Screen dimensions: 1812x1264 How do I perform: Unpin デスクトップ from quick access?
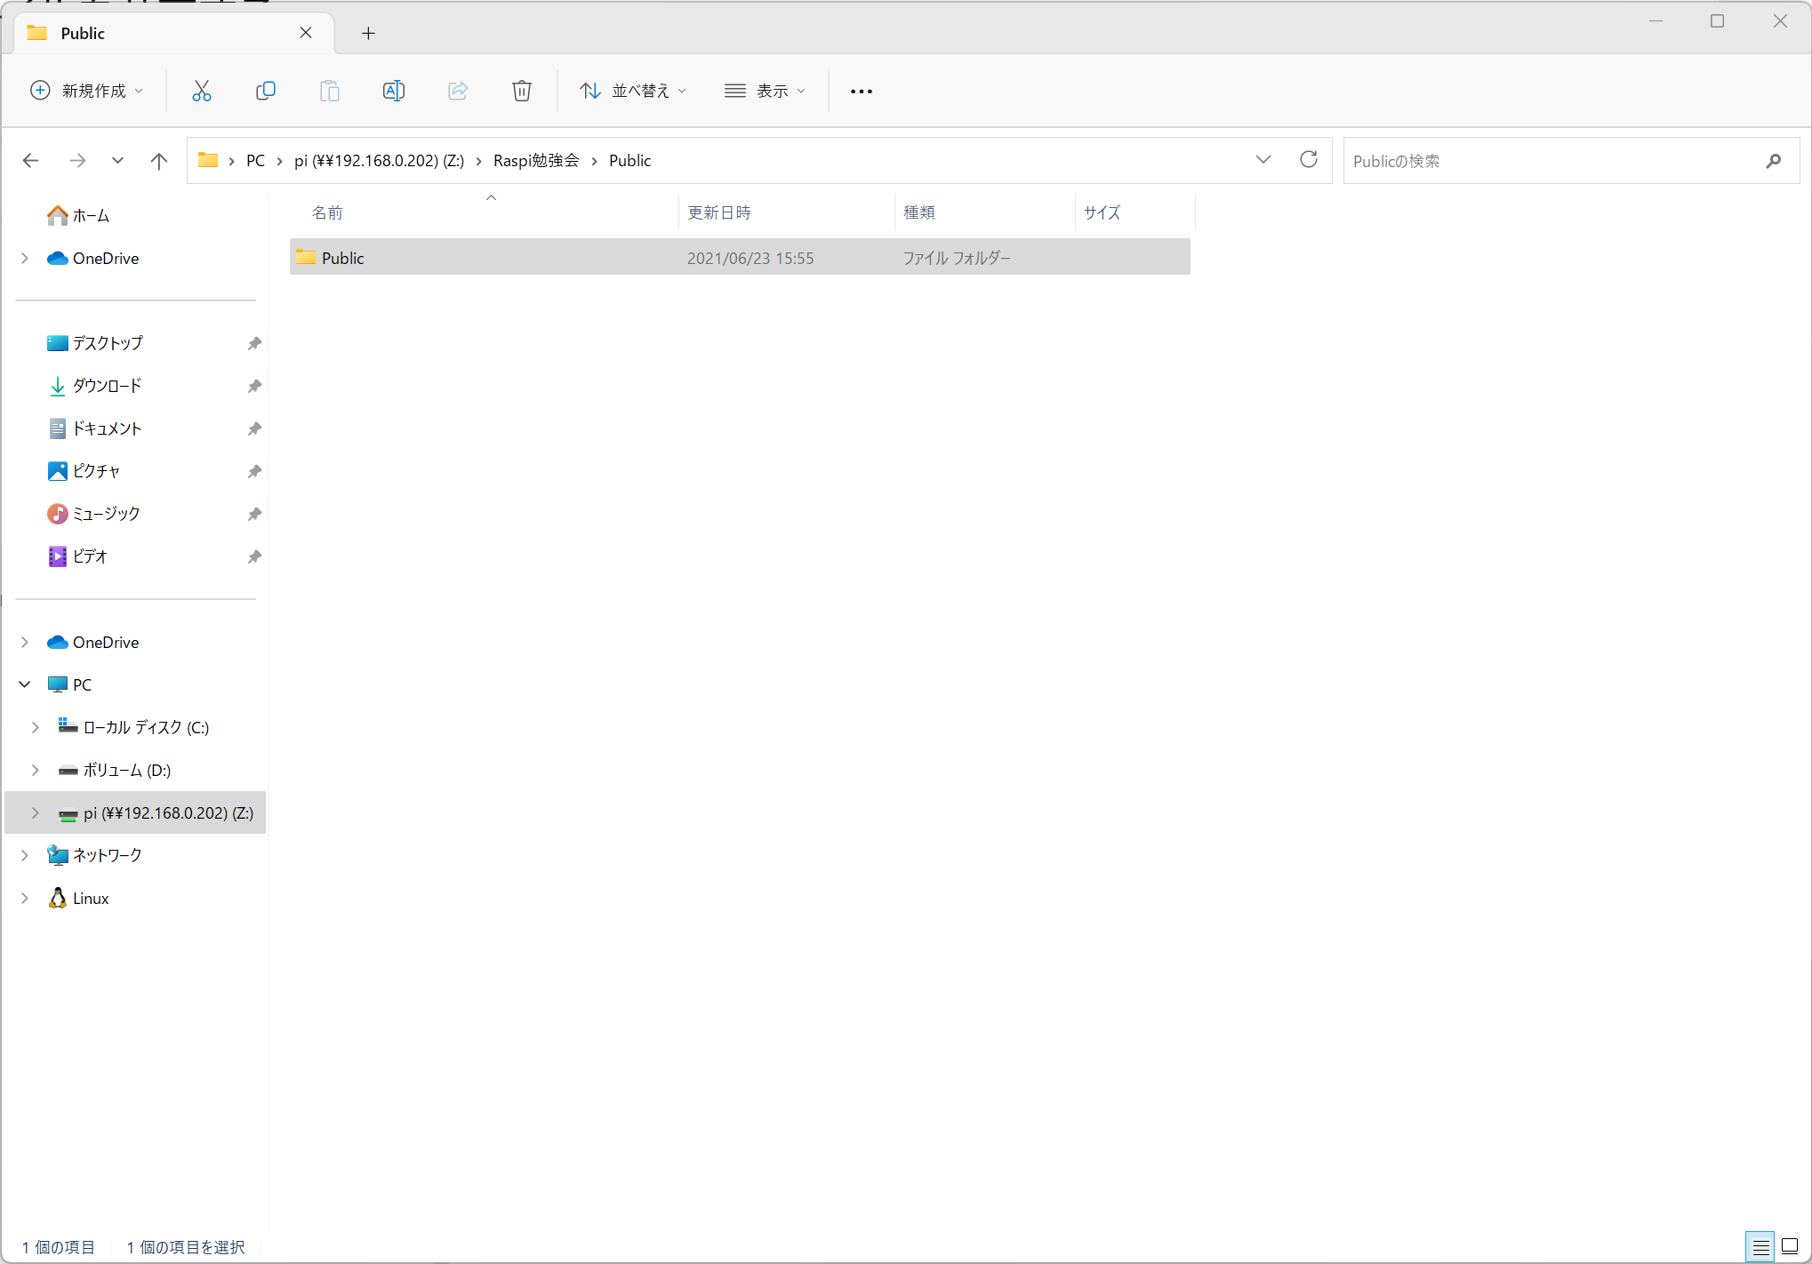point(254,343)
